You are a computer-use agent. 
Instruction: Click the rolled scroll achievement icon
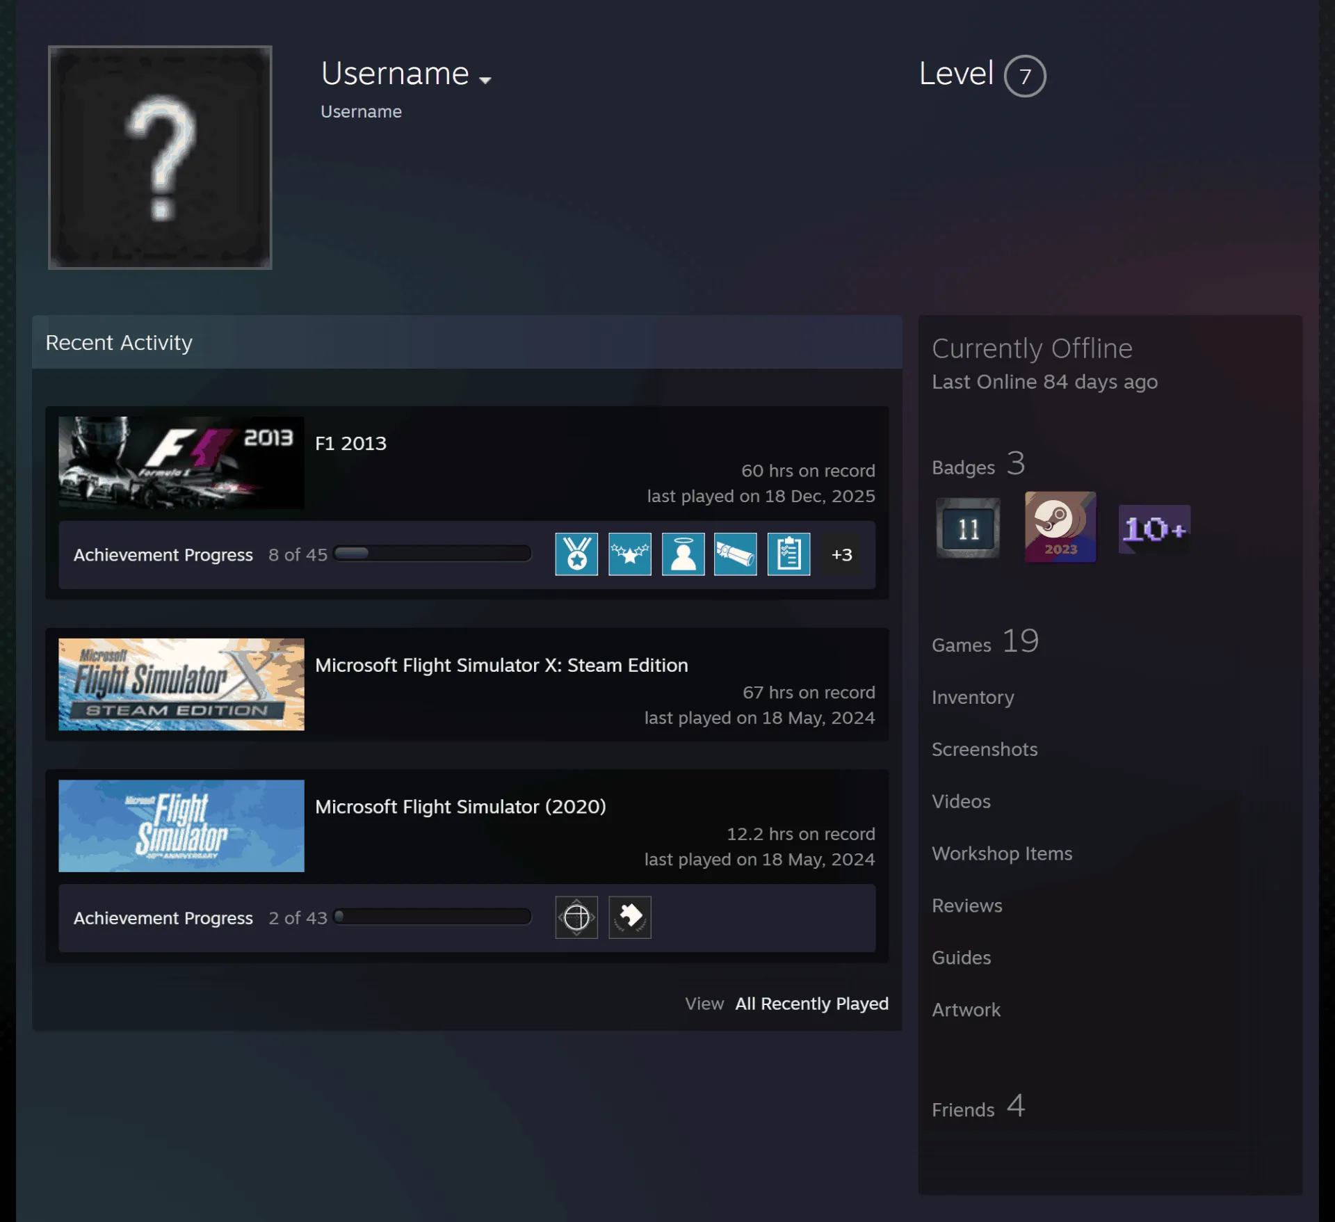click(736, 554)
